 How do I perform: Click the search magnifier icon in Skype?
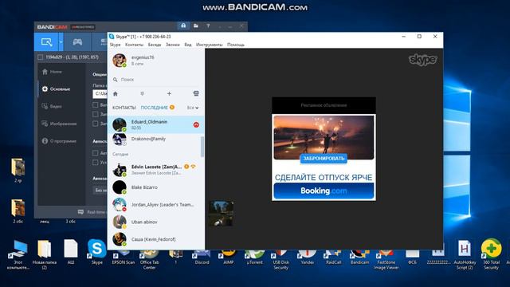coord(115,80)
